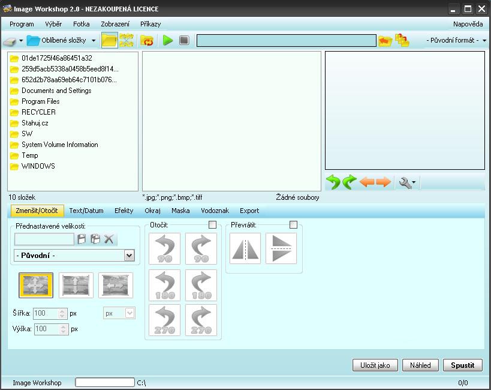This screenshot has width=491, height=390.
Task: Flip horizontally mirror icon
Action: tap(245, 248)
